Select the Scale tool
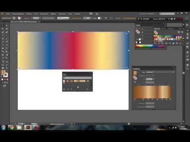Screen dimensions: 190x142 coord(7,45)
